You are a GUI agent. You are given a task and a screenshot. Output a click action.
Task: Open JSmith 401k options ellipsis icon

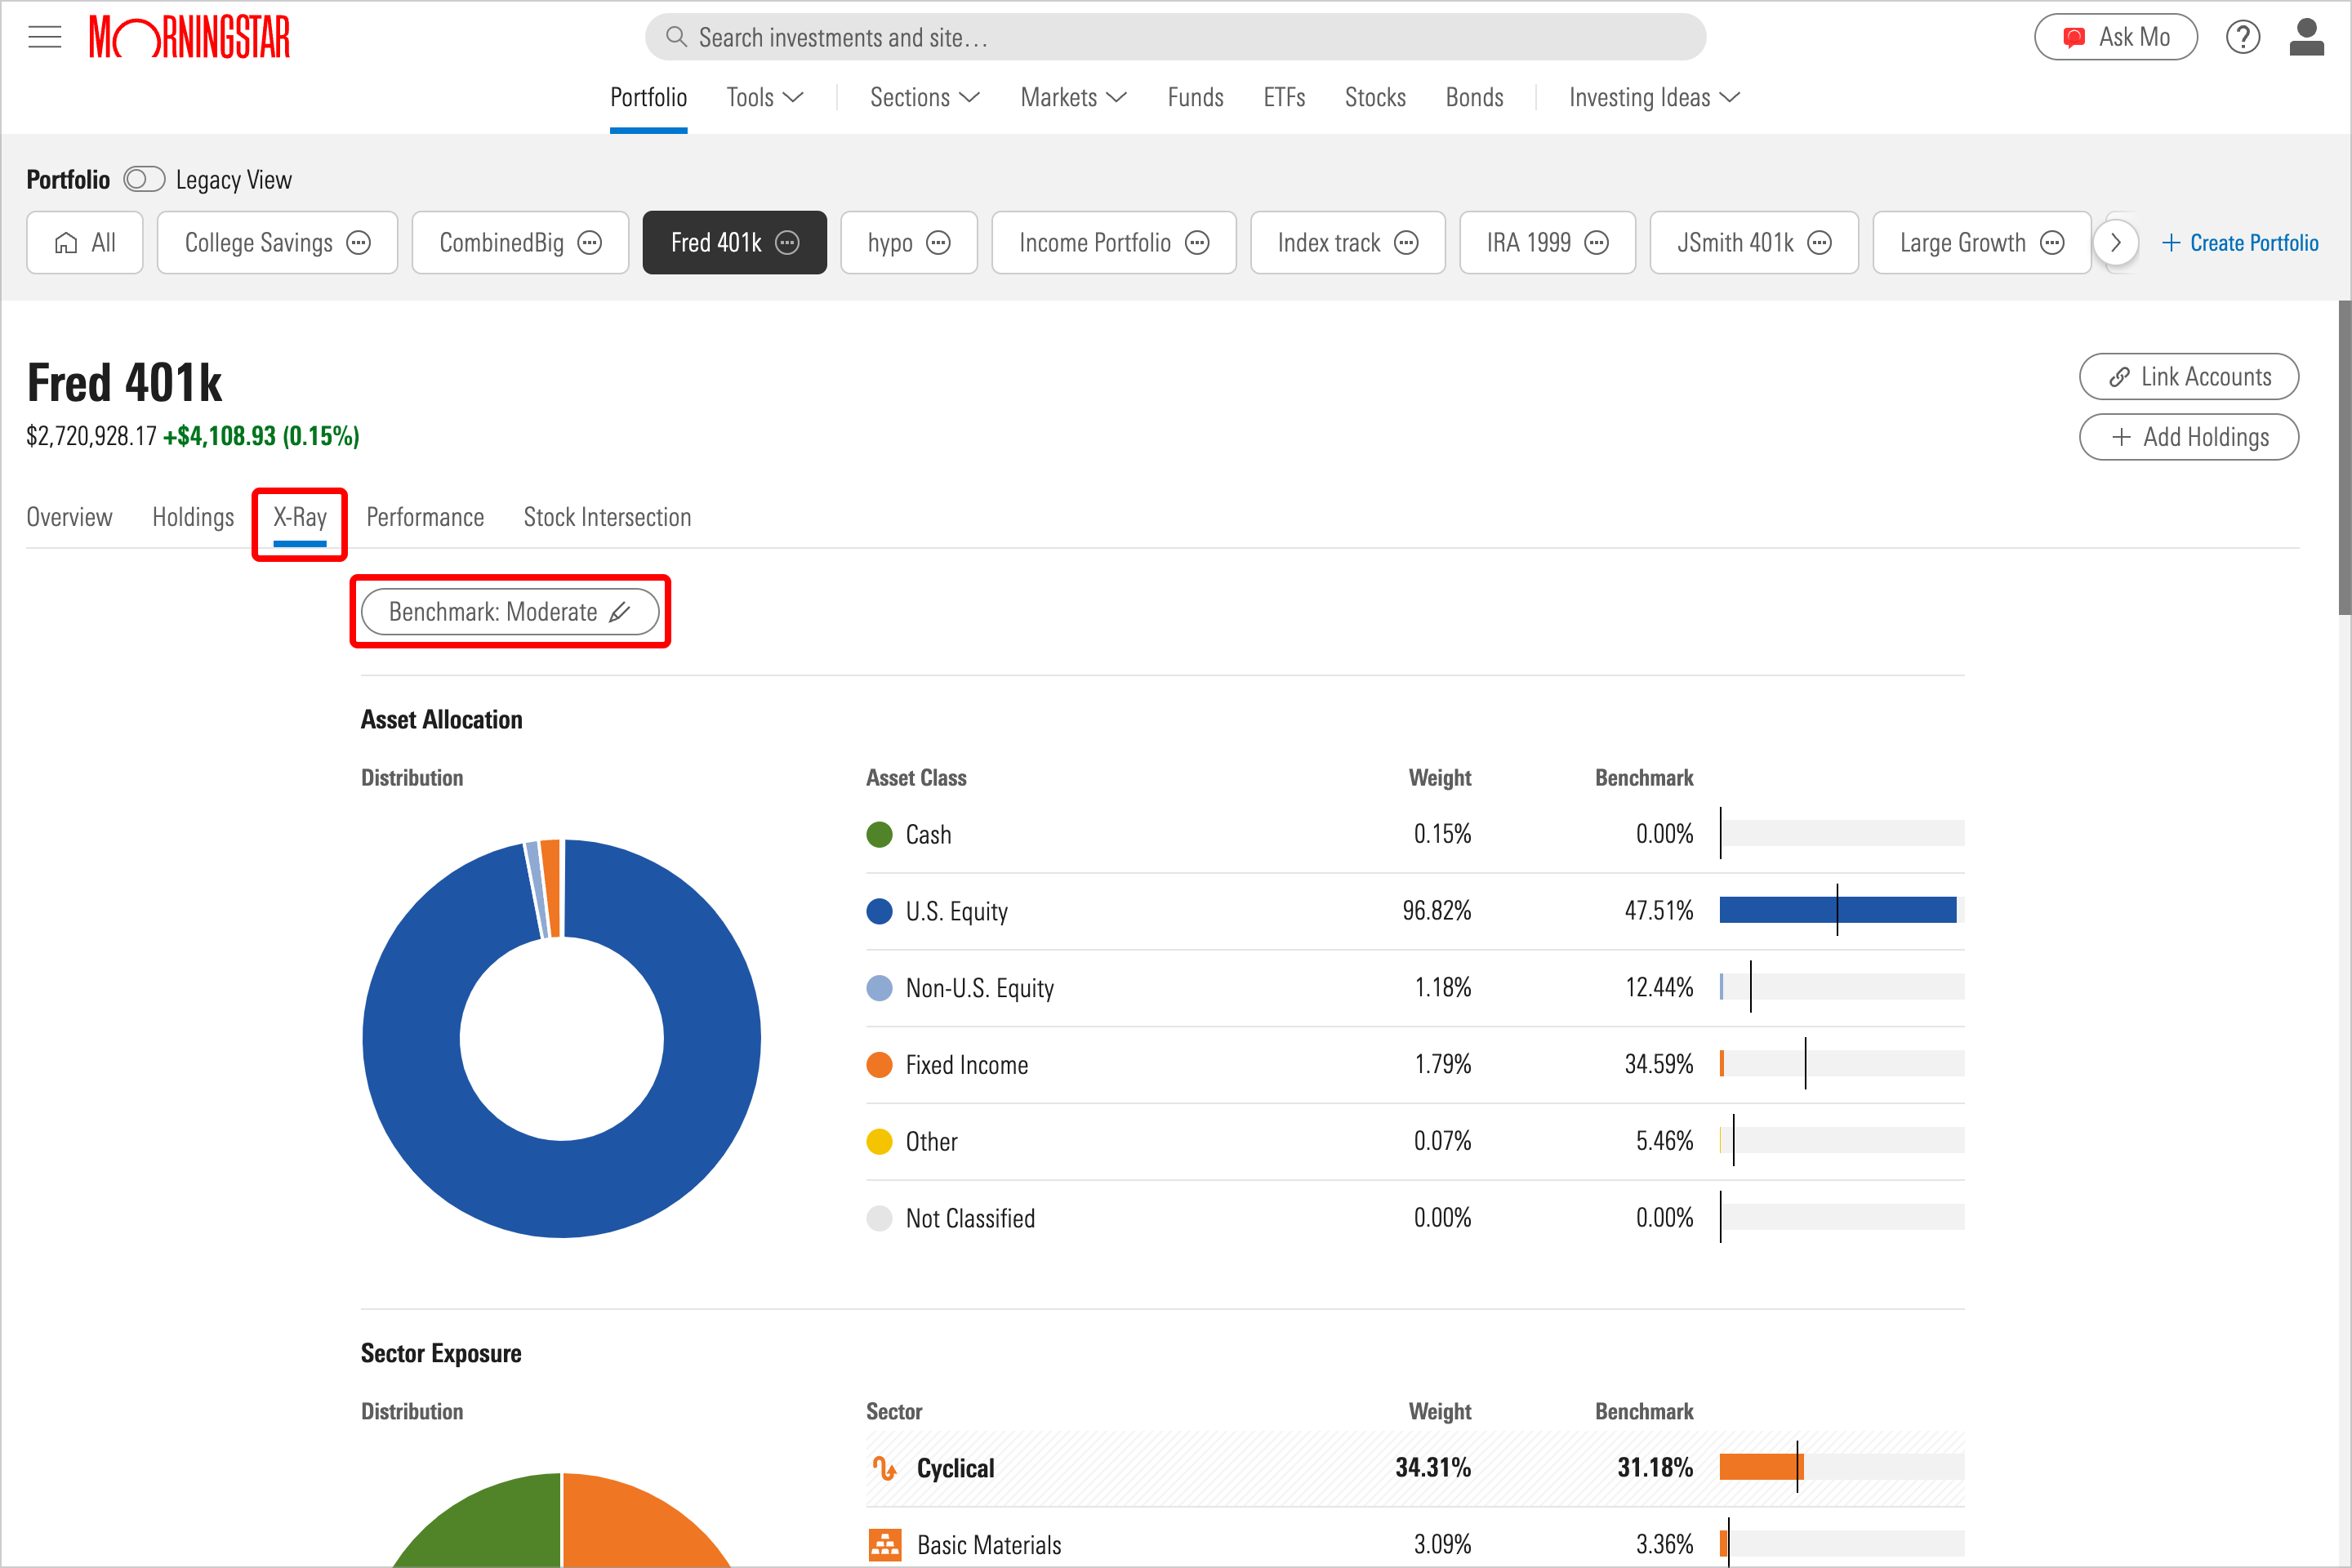tap(1820, 243)
